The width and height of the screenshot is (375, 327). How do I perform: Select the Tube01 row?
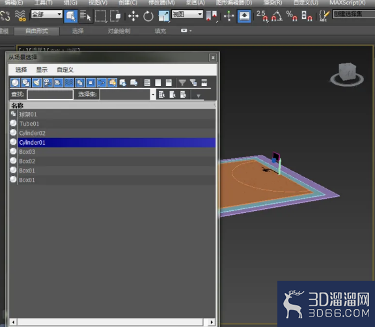(117, 124)
